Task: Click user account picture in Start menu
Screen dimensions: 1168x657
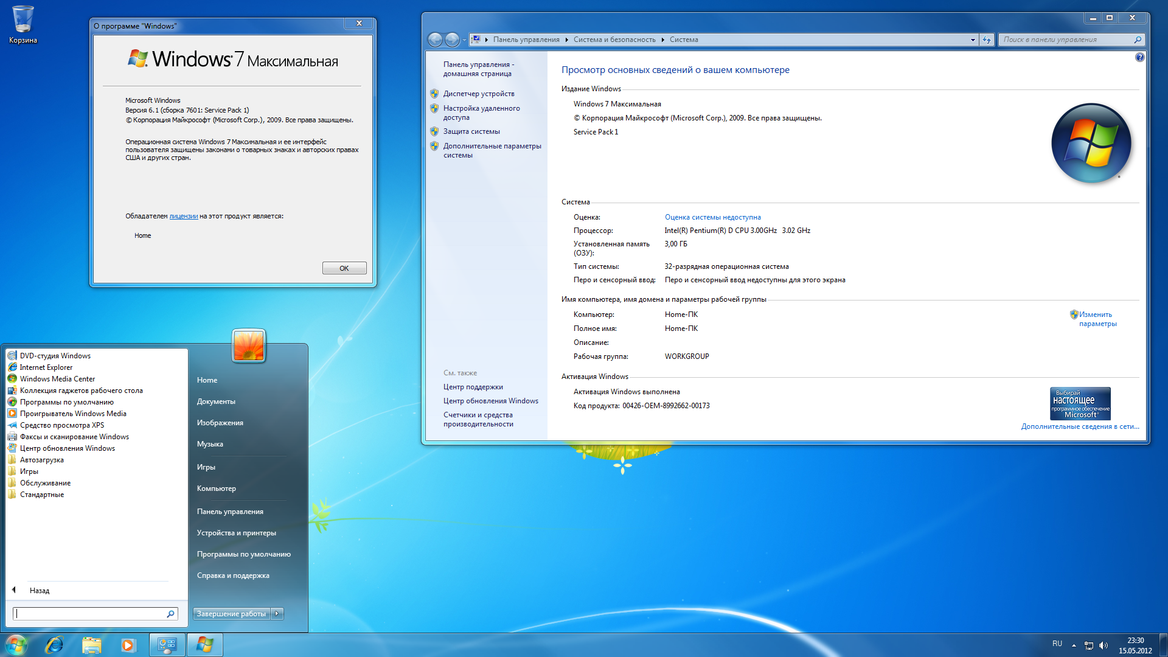Action: 248,346
